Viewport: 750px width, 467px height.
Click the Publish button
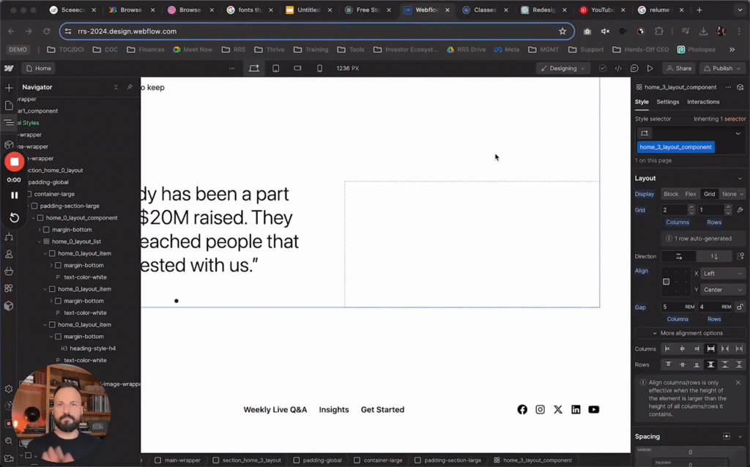coord(721,67)
